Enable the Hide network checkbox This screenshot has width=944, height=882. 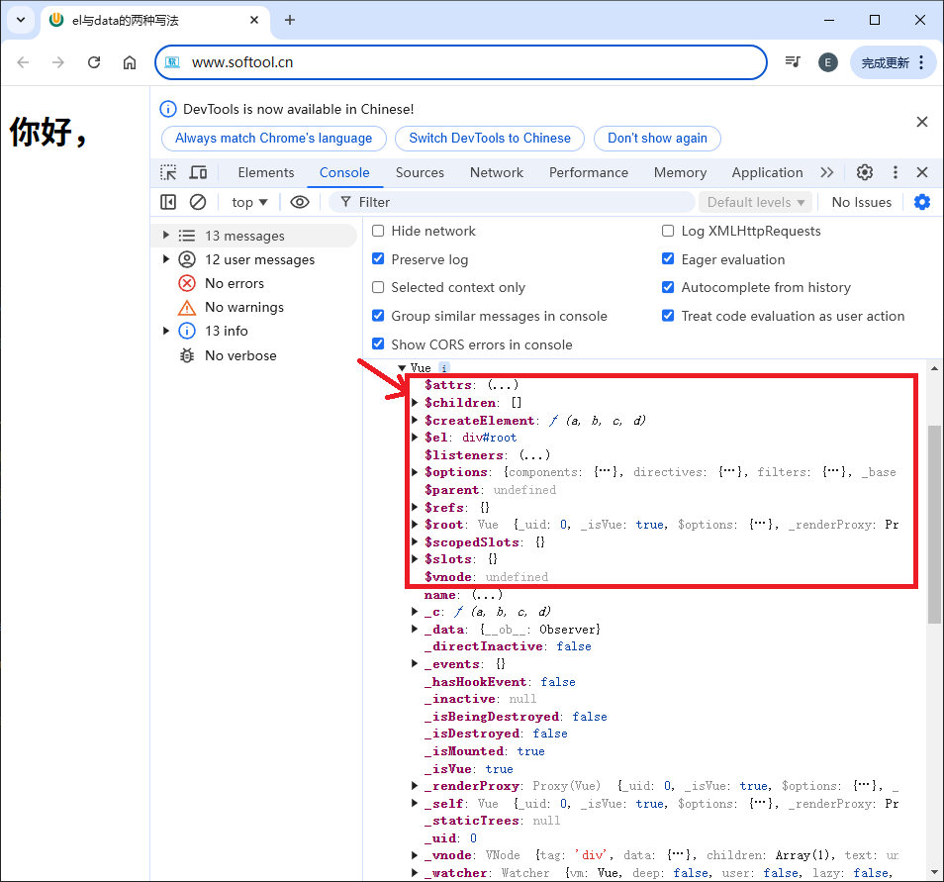(x=378, y=231)
